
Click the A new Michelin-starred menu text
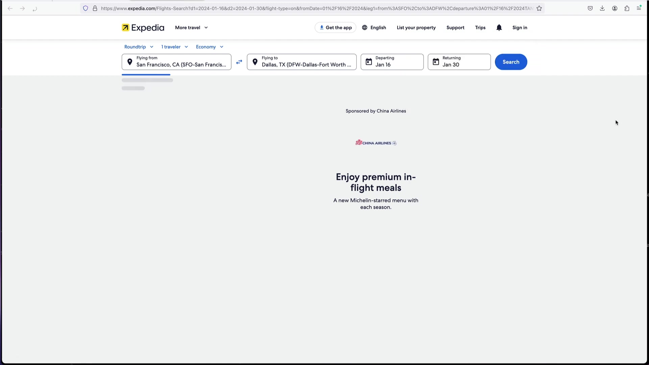376,204
